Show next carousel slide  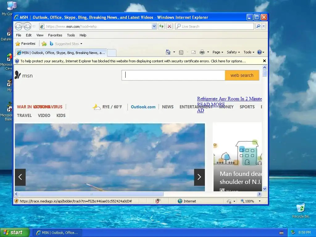pyautogui.click(x=199, y=177)
